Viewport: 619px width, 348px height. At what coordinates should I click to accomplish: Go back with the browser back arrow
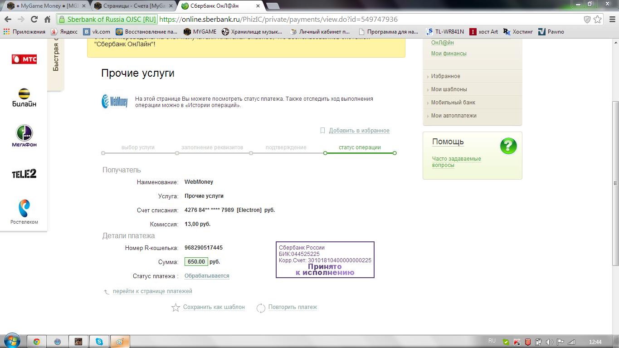pos(8,20)
